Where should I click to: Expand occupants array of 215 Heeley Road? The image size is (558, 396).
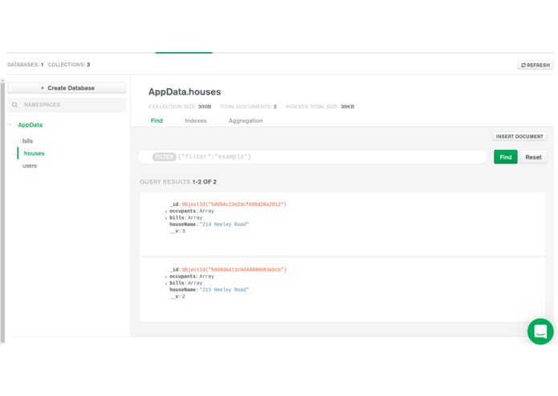click(x=166, y=277)
